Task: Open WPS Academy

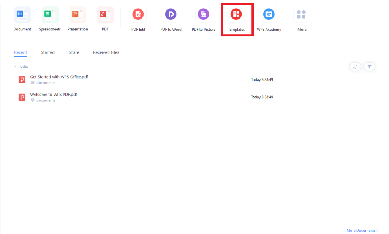Action: point(269,14)
